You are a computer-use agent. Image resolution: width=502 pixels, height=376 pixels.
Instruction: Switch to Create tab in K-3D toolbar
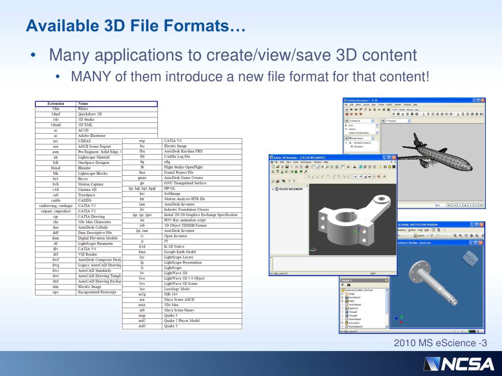tap(395, 109)
